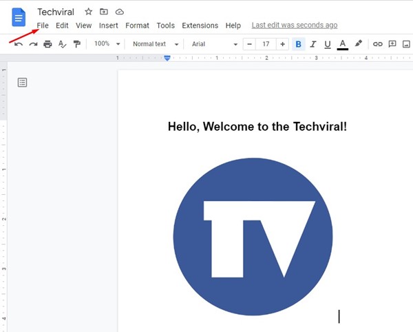Open the Extensions menu
The height and width of the screenshot is (332, 413).
click(200, 25)
